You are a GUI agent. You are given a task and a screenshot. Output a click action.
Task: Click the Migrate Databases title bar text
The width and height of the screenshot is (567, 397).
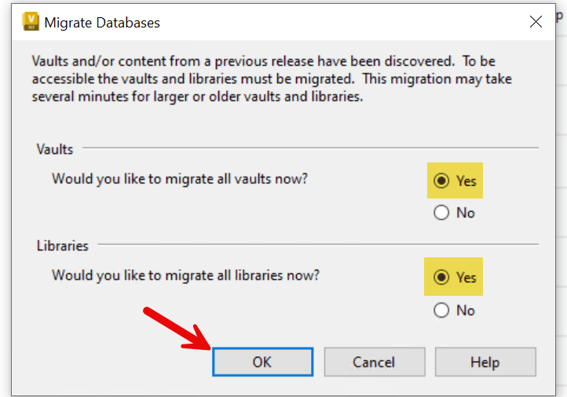102,23
